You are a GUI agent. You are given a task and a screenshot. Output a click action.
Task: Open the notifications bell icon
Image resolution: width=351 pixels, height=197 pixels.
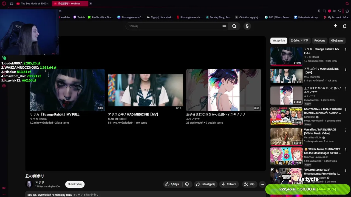point(345,26)
